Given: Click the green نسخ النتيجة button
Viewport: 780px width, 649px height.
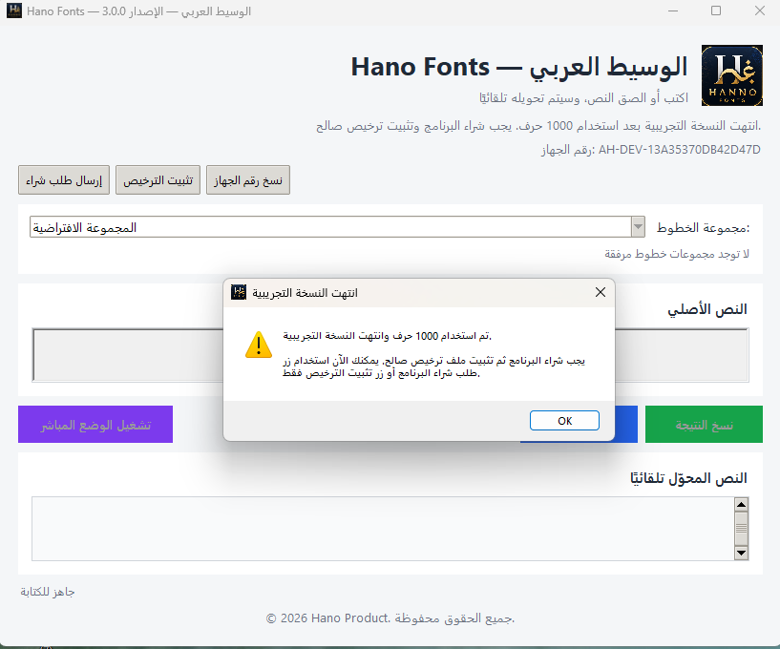Looking at the screenshot, I should [704, 424].
